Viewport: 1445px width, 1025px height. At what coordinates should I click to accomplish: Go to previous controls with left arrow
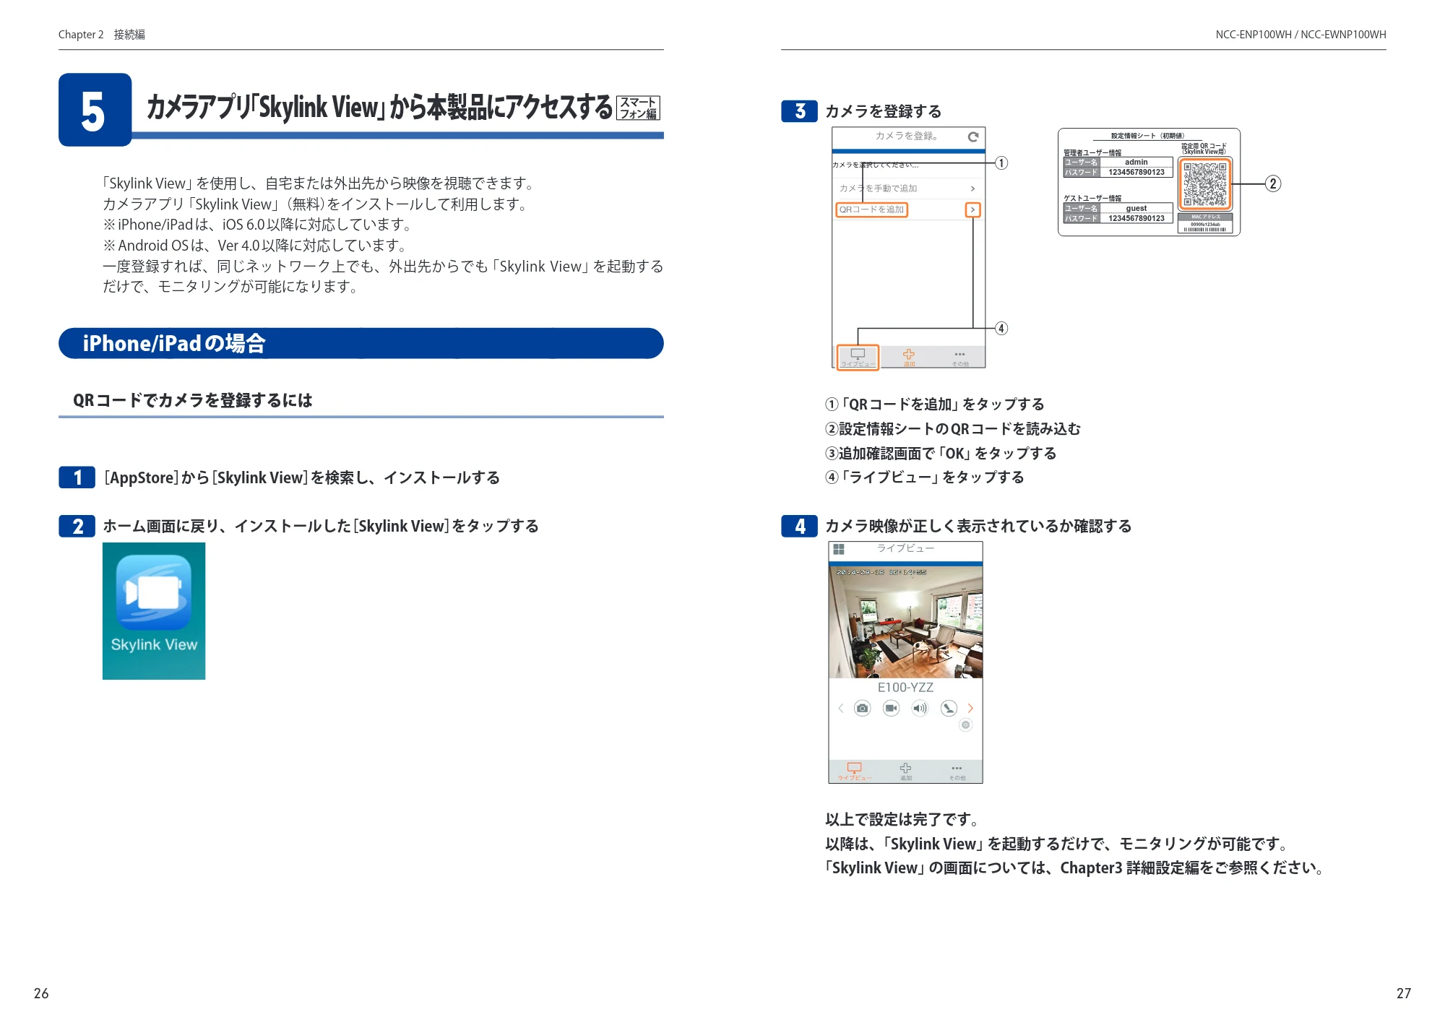point(840,708)
